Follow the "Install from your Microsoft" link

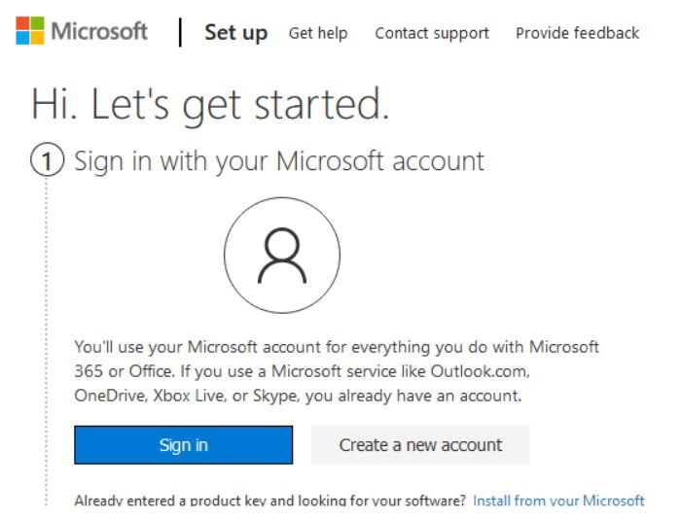pyautogui.click(x=558, y=501)
